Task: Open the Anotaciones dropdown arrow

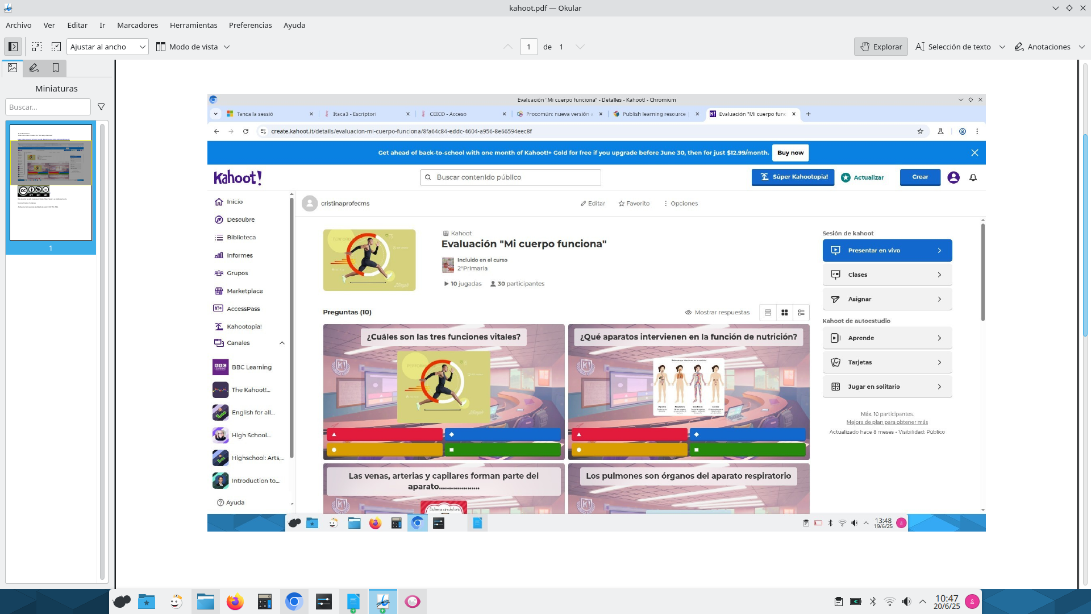Action: [x=1081, y=47]
